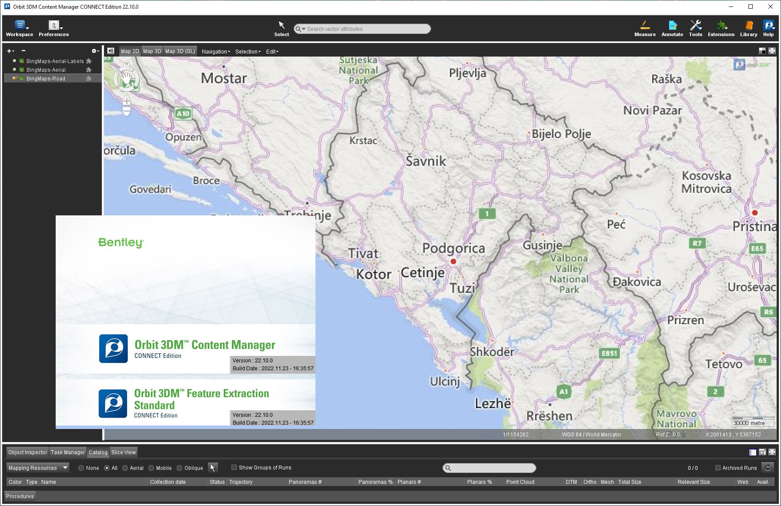Switch to the Task Manager tab
This screenshot has height=506, width=781.
67,452
